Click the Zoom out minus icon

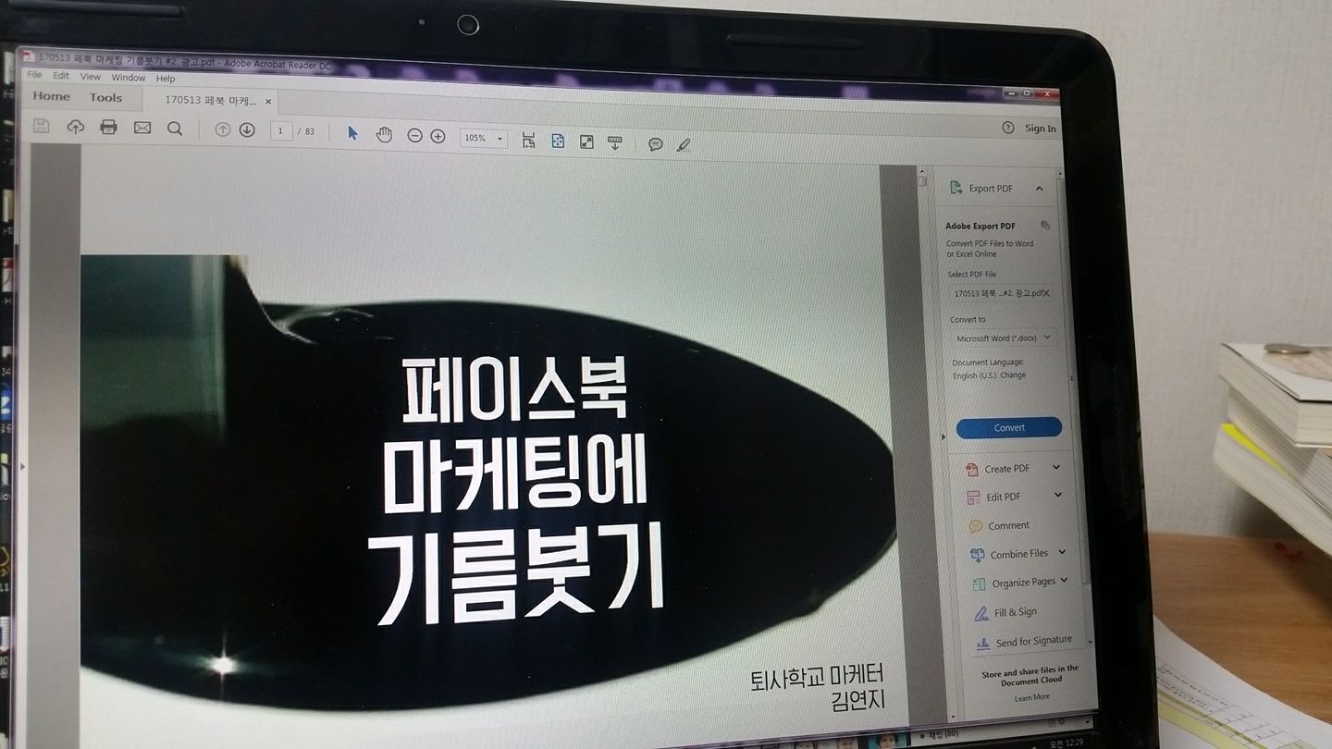click(414, 136)
